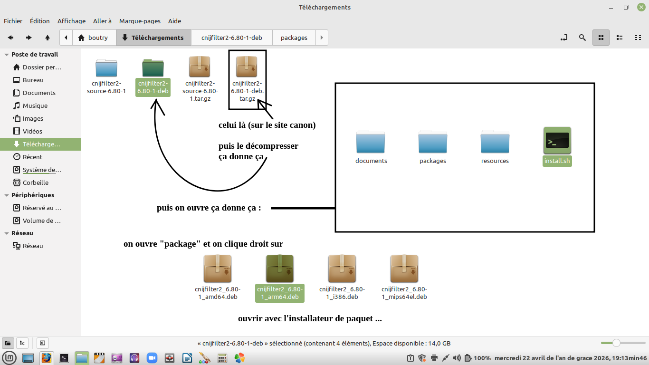
Task: Switch to list view
Action: (x=620, y=38)
